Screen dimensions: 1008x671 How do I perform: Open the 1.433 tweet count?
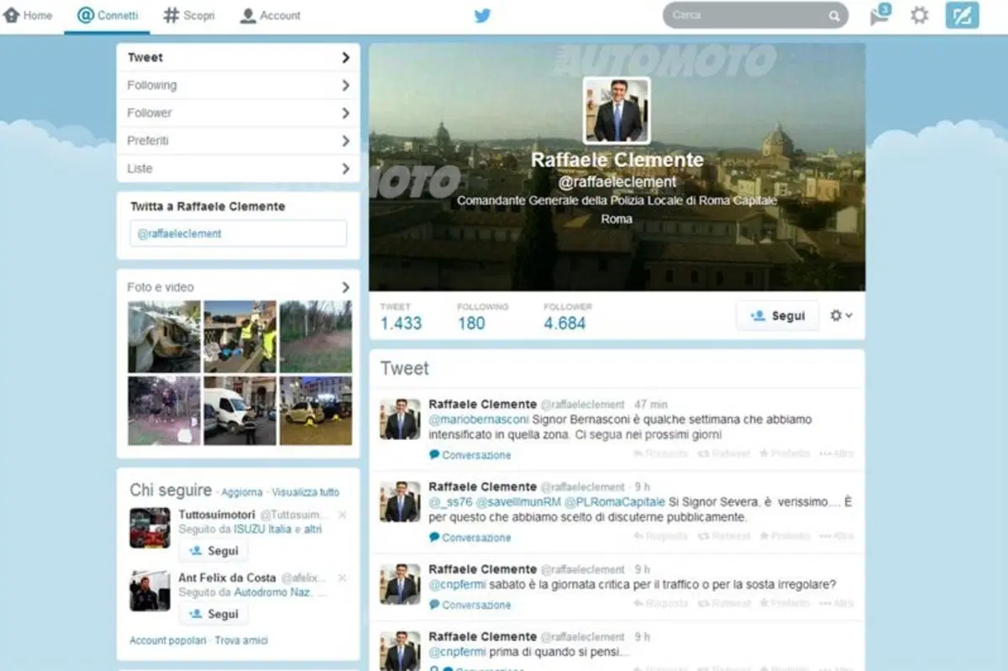click(401, 317)
